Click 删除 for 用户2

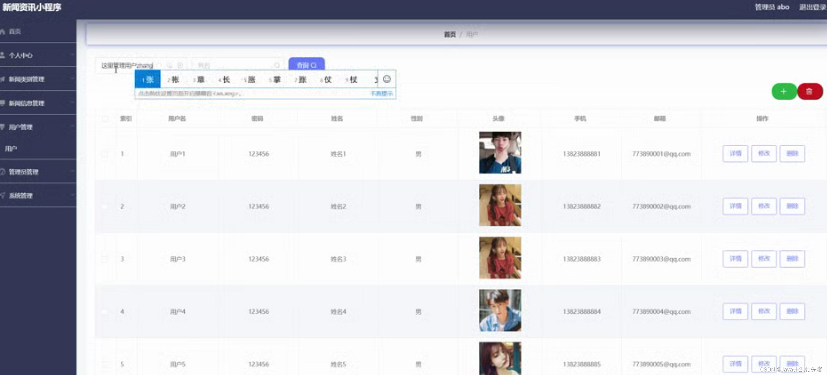(x=792, y=206)
